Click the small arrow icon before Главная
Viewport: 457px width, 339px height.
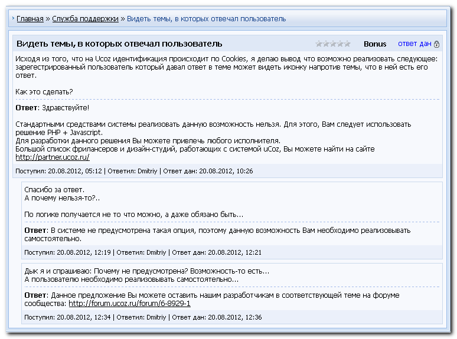13,18
